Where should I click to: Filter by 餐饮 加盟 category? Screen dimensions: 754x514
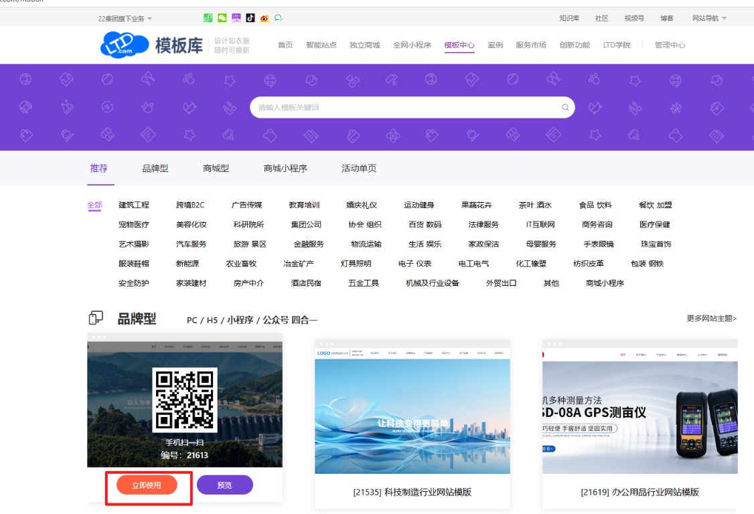[x=655, y=205]
